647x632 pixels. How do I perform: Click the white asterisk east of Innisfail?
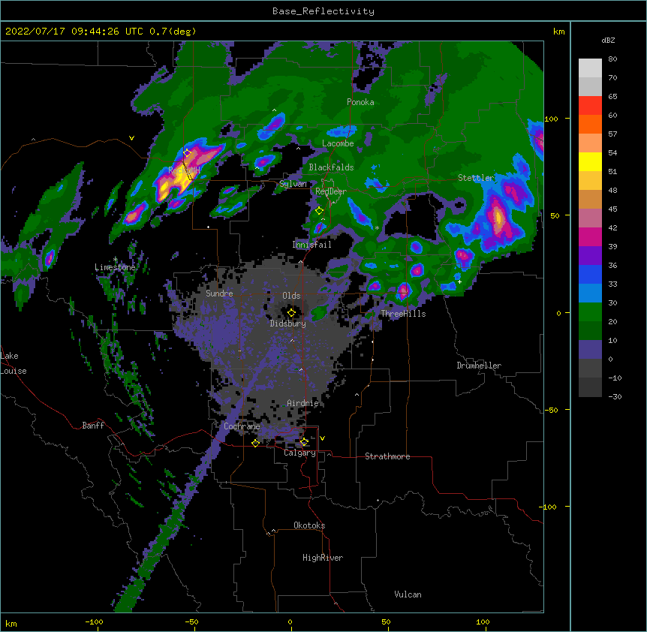[x=377, y=228]
